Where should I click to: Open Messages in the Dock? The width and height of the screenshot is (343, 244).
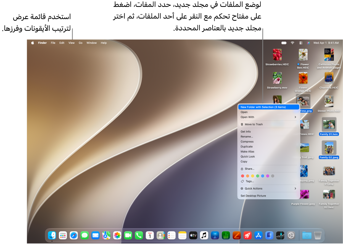[x=85, y=235]
